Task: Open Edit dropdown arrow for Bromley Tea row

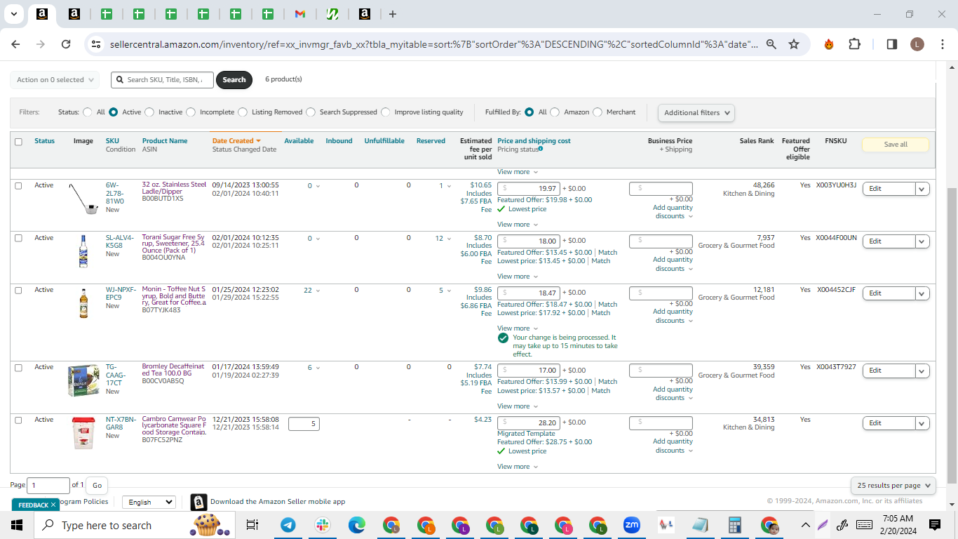Action: click(x=922, y=371)
